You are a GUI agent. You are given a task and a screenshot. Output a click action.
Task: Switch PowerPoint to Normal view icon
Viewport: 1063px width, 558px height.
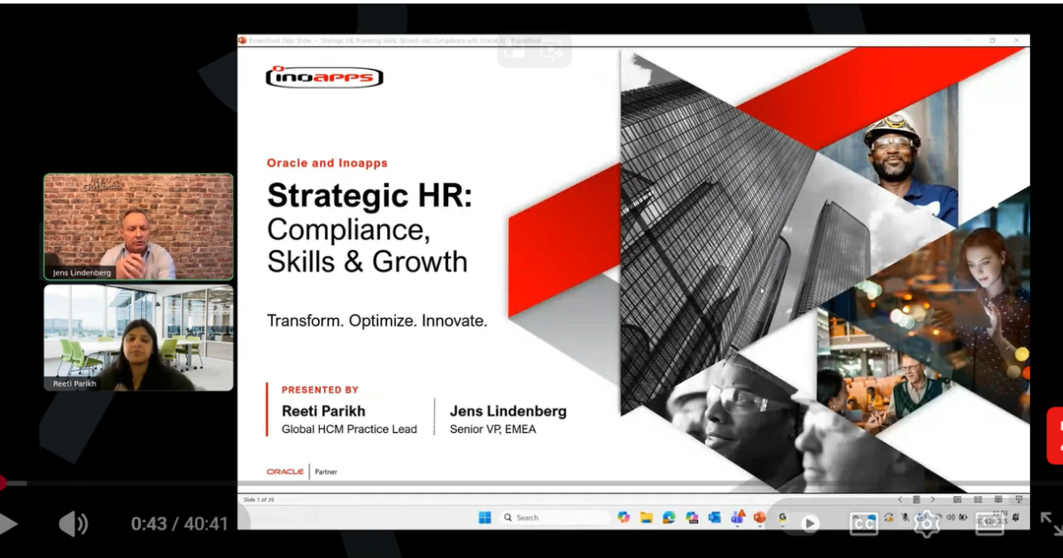[958, 500]
